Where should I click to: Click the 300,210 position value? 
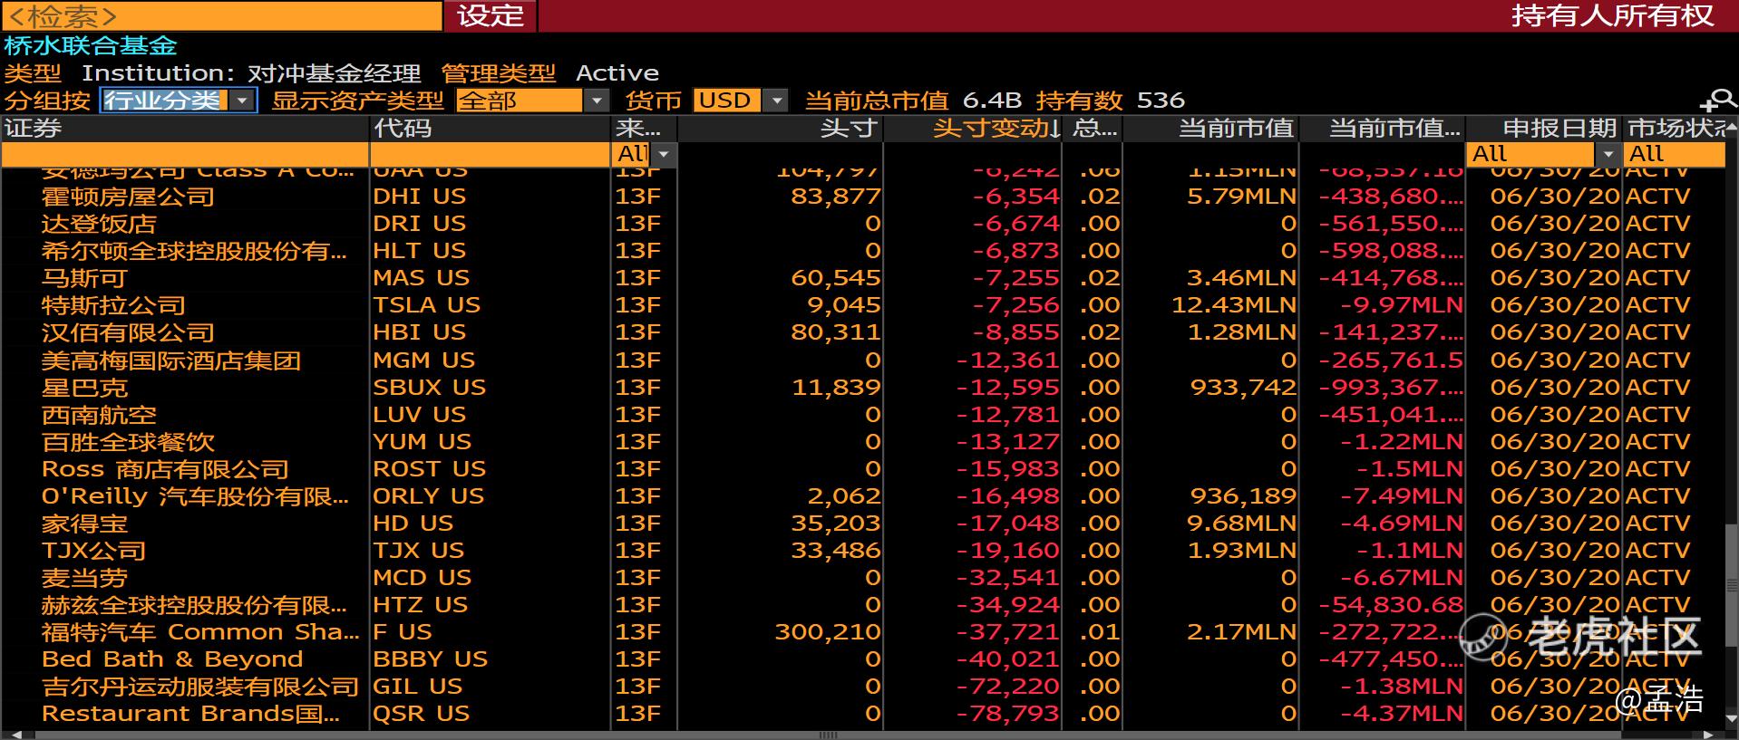pos(827,632)
